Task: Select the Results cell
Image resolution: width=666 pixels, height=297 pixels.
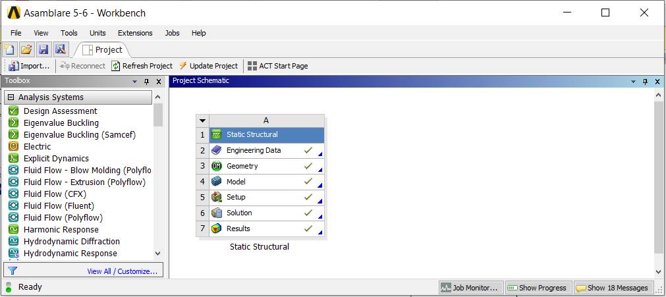Action: 267,229
